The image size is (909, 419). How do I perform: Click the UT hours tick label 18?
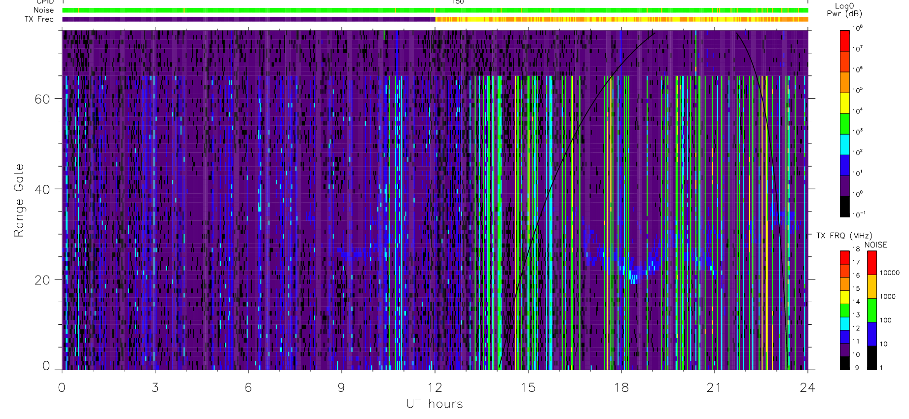coord(621,387)
